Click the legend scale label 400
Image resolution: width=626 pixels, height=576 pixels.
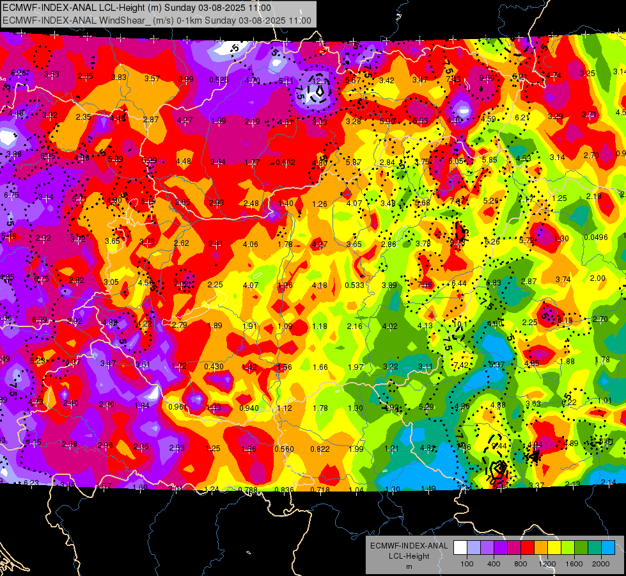pyautogui.click(x=494, y=564)
